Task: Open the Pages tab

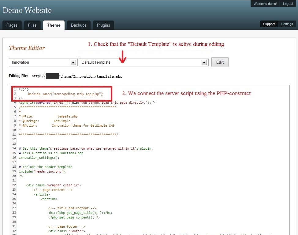Action: pos(12,25)
